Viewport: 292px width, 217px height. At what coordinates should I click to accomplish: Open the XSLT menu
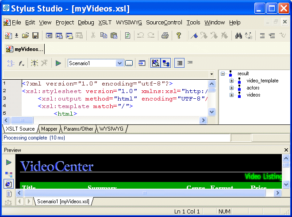click(105, 23)
